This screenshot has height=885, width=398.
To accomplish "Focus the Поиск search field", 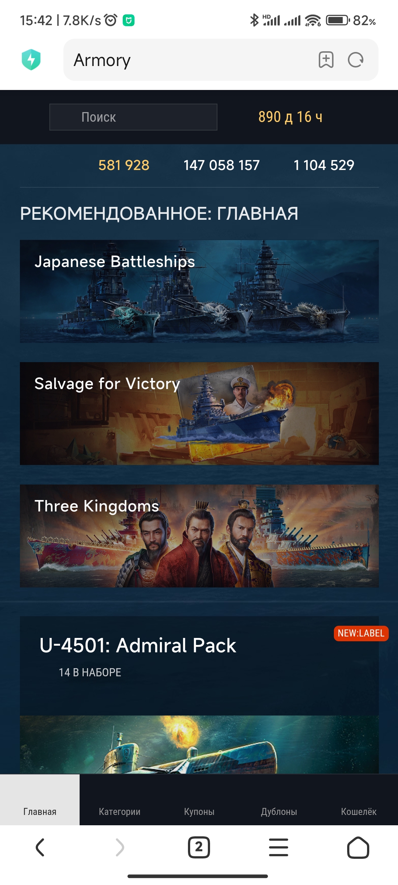I will tap(133, 117).
